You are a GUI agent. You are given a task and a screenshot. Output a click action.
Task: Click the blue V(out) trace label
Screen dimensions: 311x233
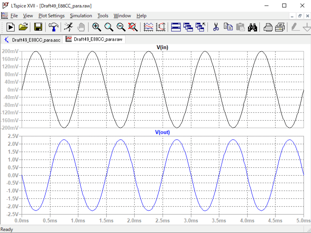tap(162, 132)
